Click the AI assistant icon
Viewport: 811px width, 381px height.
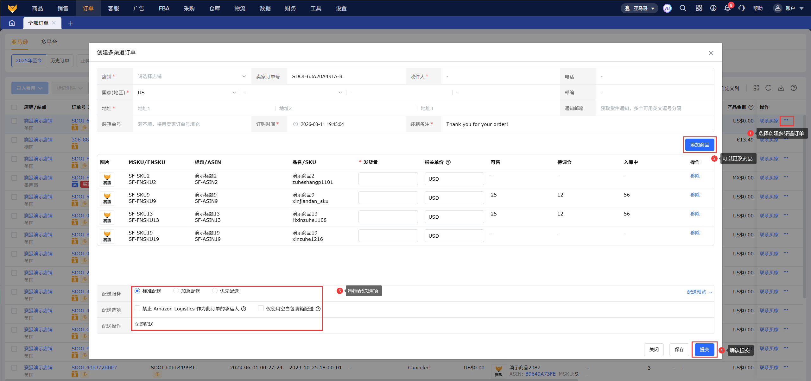(667, 9)
